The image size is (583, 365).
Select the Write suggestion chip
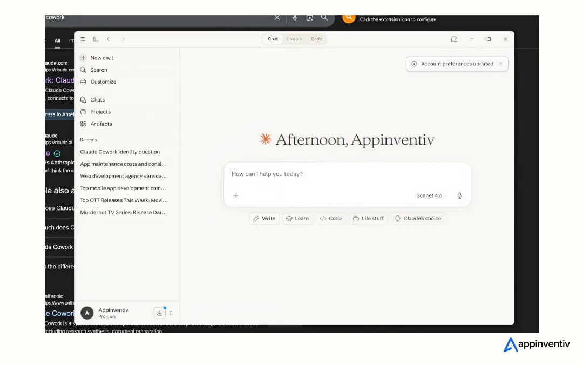pyautogui.click(x=264, y=218)
